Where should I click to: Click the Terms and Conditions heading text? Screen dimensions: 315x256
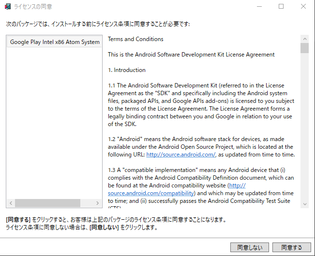tap(135, 39)
